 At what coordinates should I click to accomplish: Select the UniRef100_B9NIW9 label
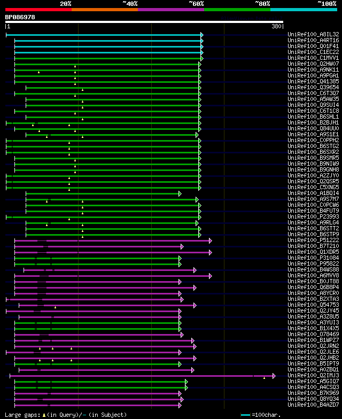(x=313, y=164)
